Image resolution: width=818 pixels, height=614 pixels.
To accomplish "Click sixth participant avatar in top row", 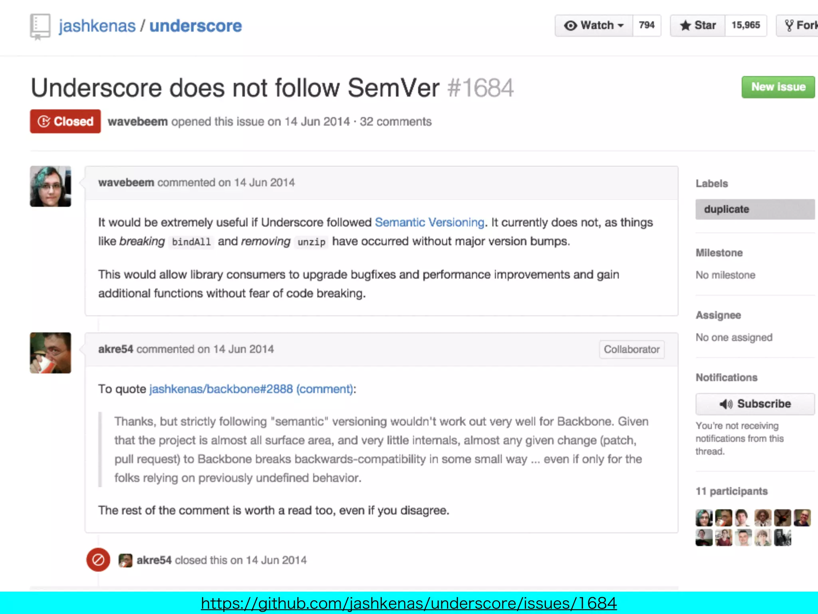I will (x=802, y=518).
